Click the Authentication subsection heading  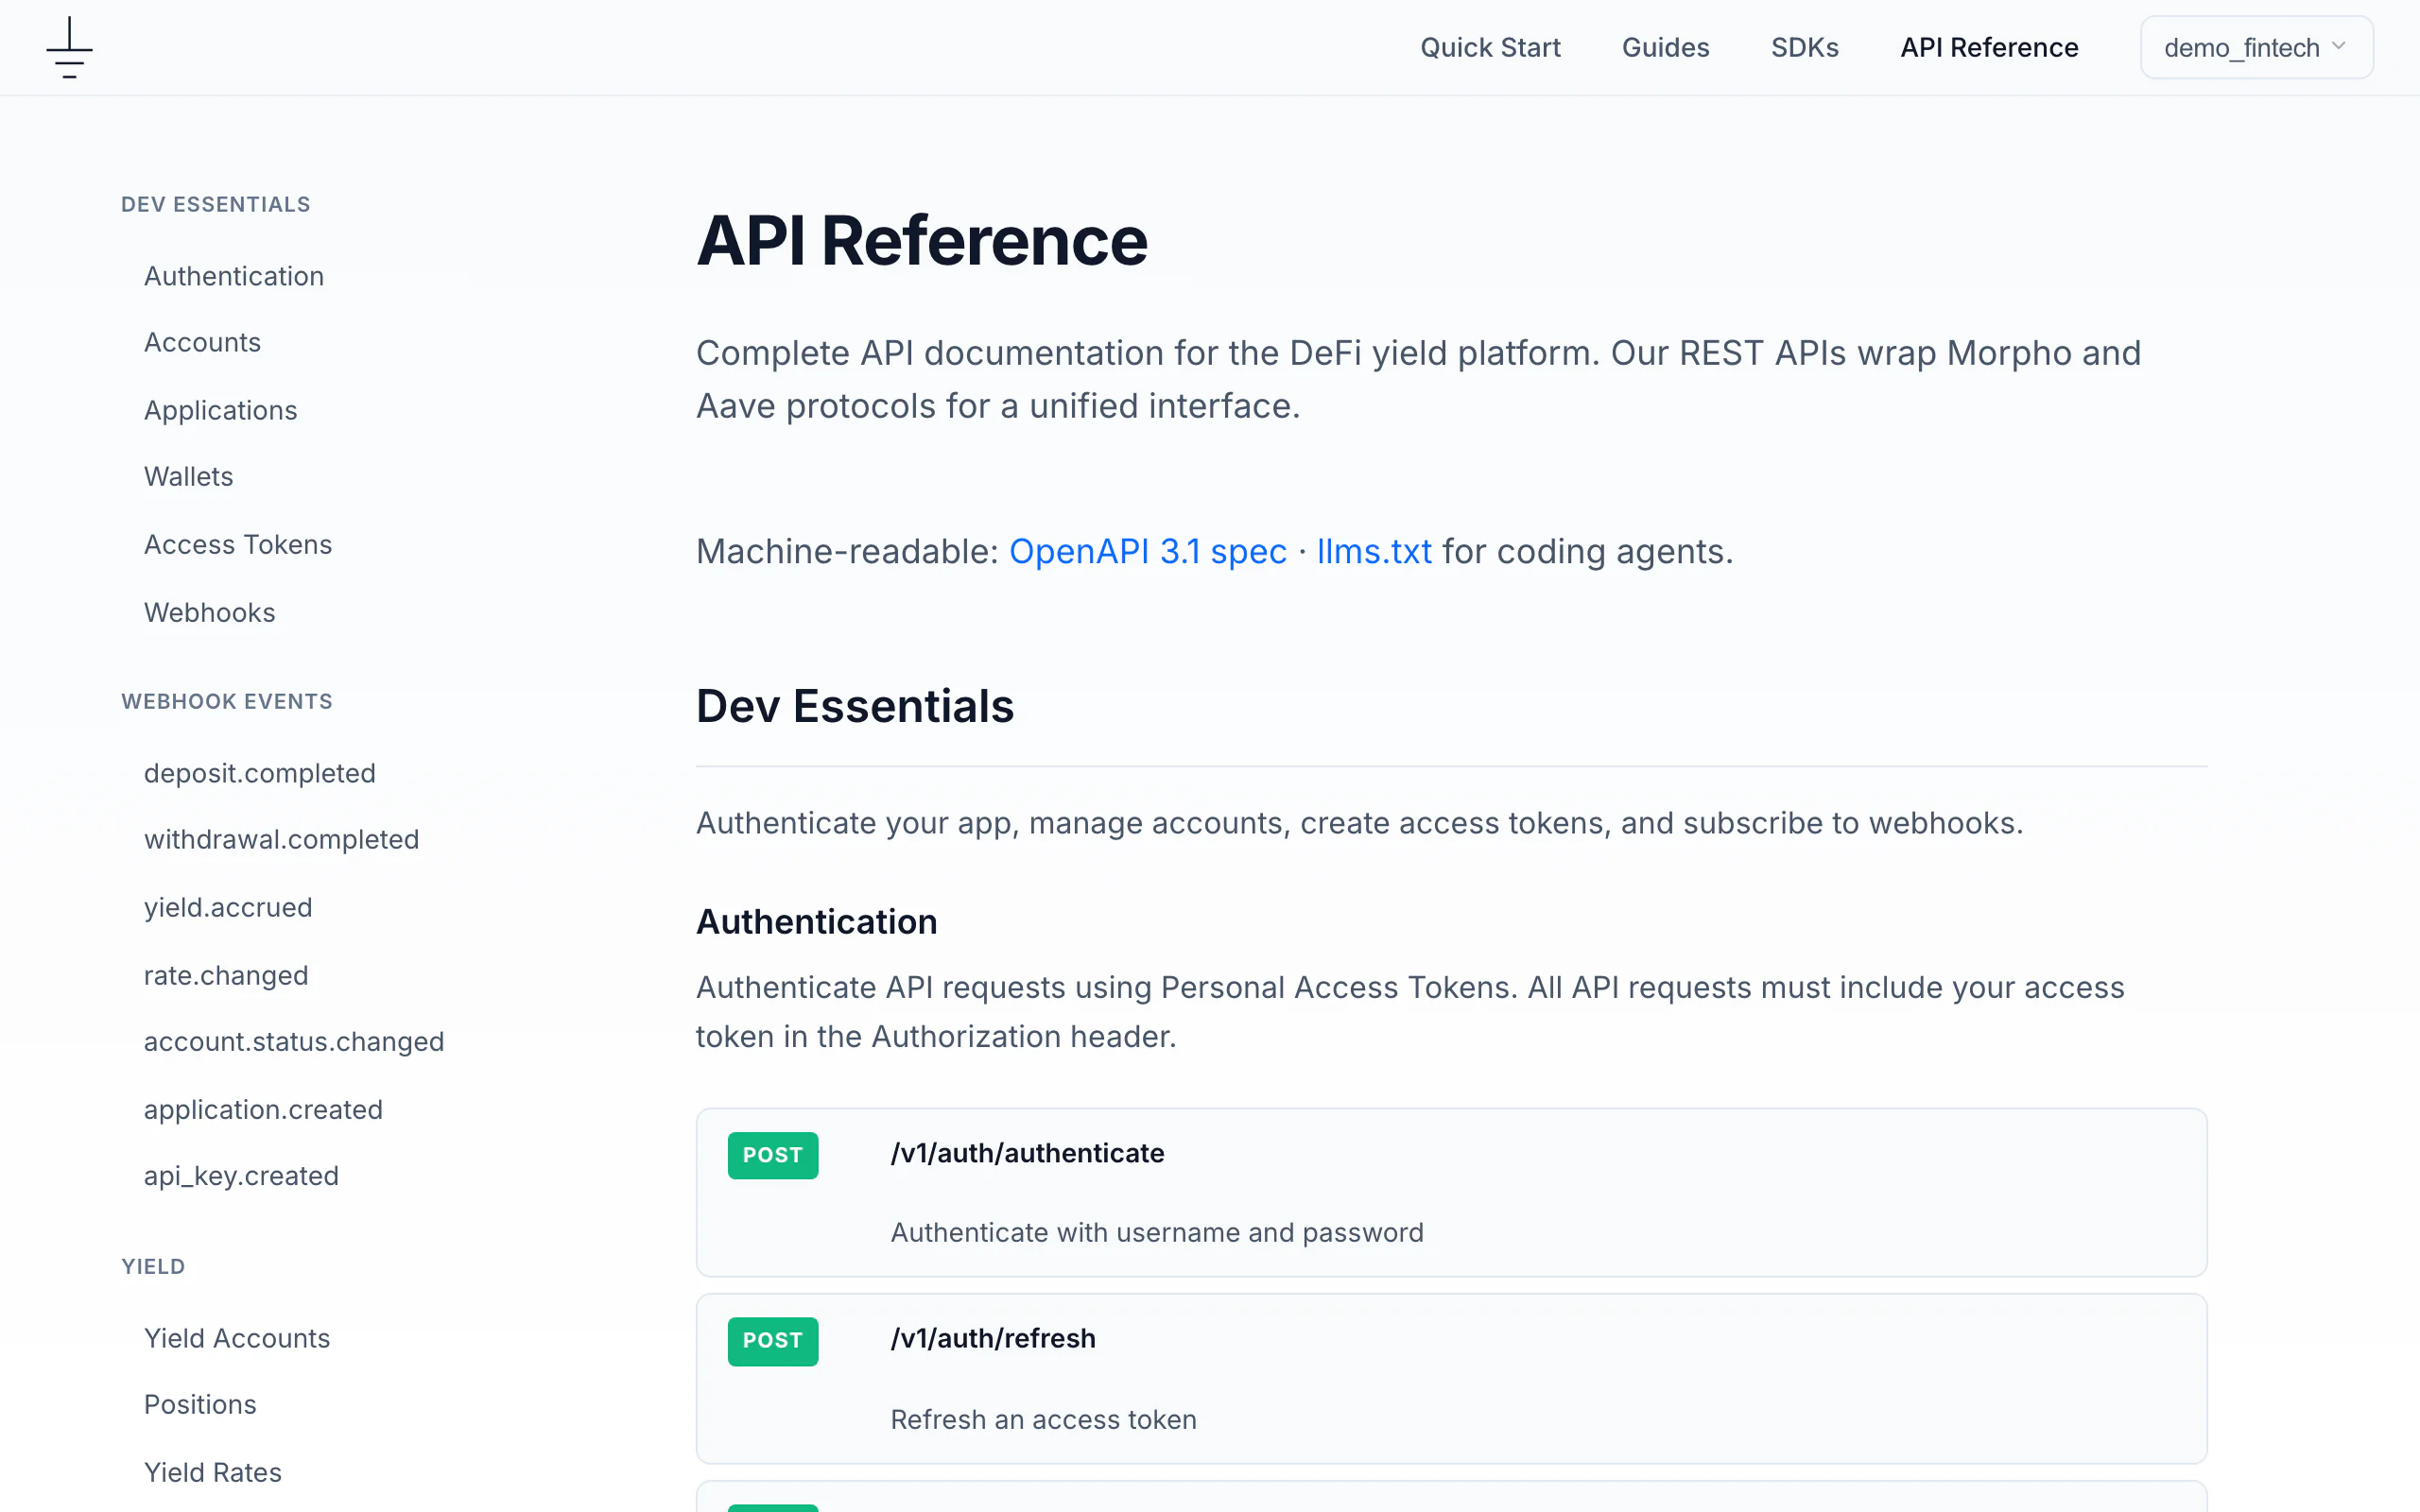(816, 921)
